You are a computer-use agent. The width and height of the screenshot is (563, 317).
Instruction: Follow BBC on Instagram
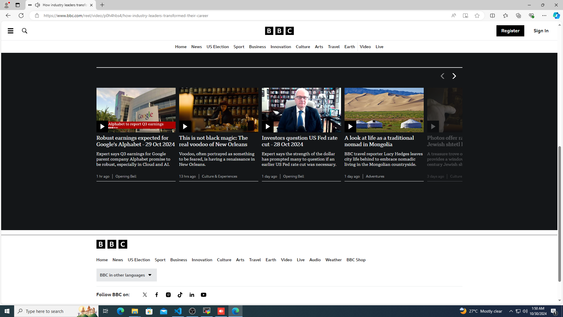tap(168, 295)
